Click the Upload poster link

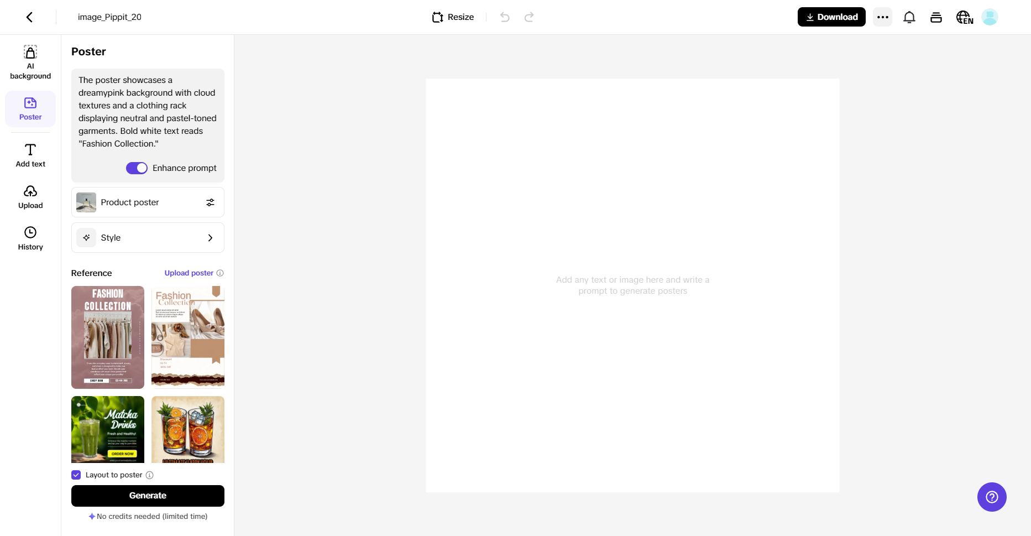(189, 273)
